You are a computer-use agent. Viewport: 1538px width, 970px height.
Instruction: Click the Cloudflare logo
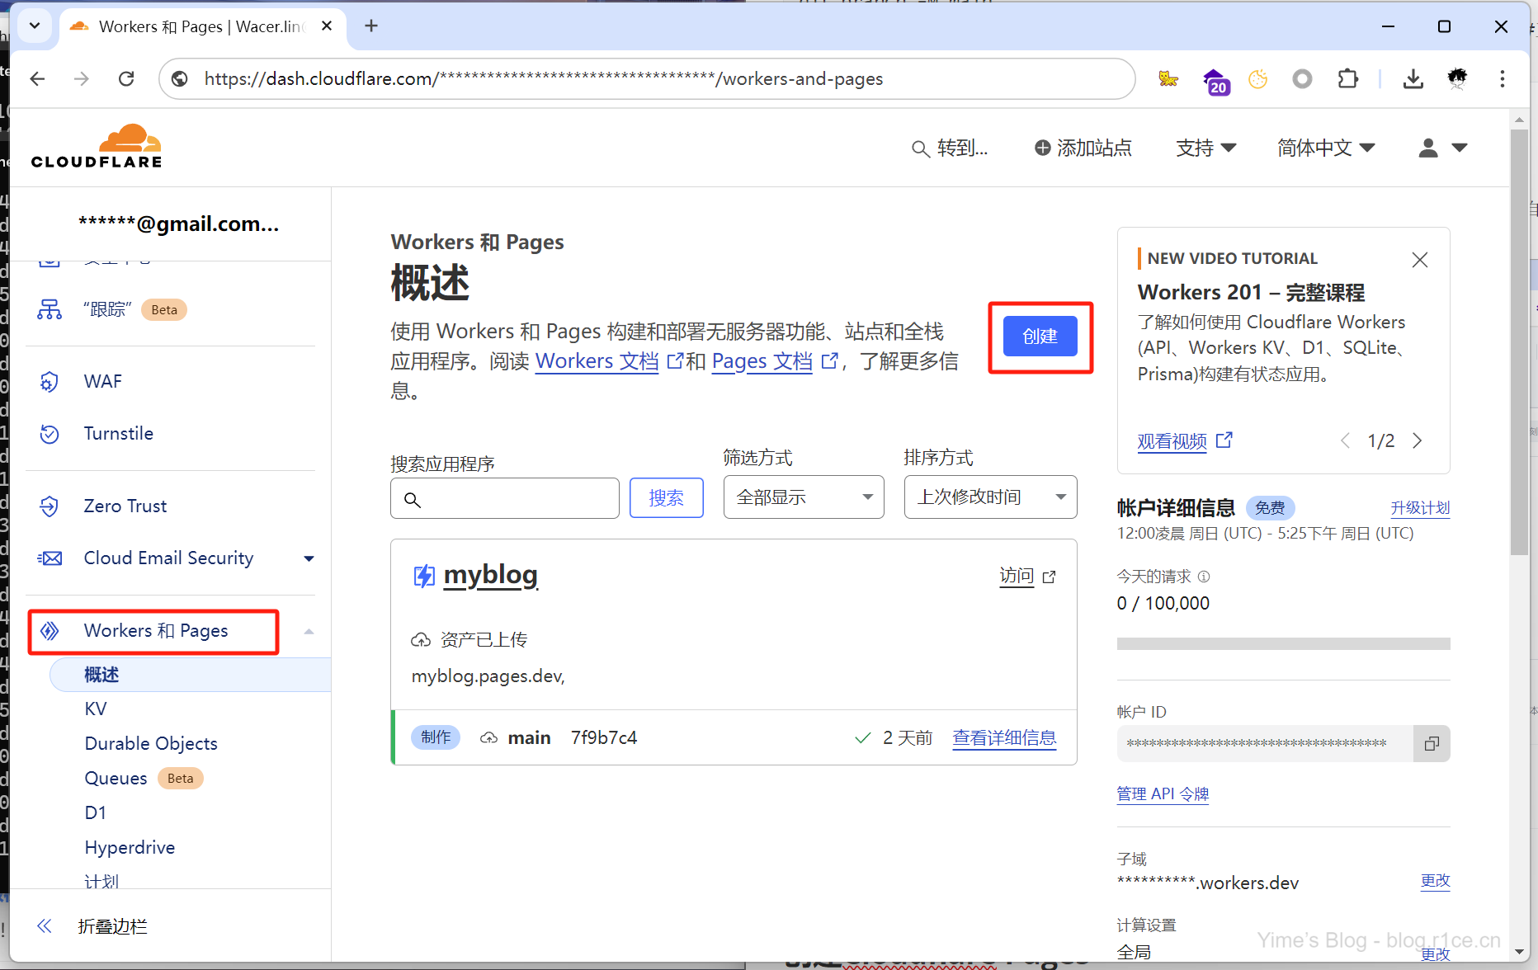point(97,147)
